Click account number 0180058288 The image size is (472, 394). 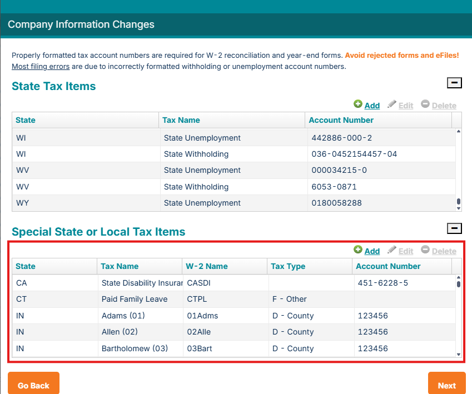[x=336, y=203]
